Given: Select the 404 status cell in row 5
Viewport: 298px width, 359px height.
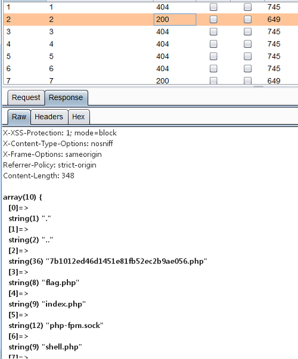Looking at the screenshot, I should [175, 56].
